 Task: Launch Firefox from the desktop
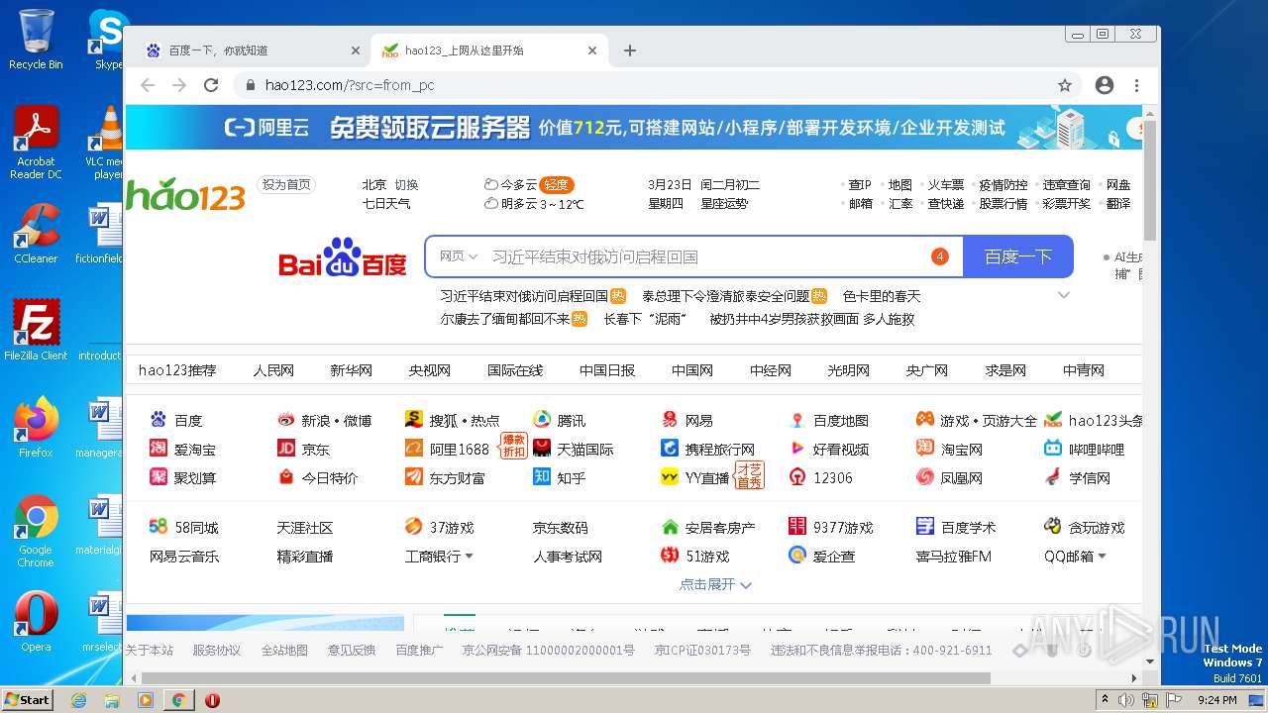coord(36,427)
